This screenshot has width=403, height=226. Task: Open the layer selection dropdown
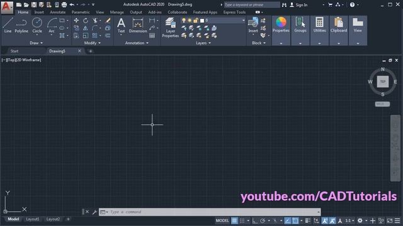tap(244, 20)
